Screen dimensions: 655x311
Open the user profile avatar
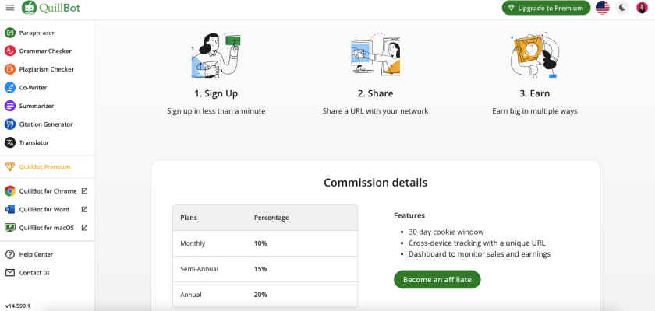click(642, 8)
